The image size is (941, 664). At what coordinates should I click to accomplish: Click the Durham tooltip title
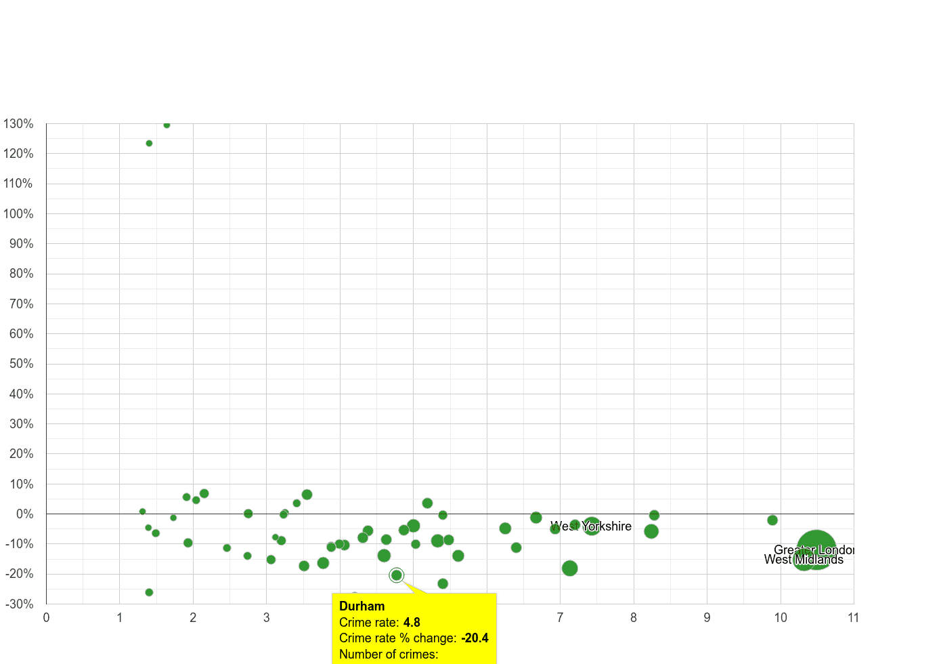pos(362,606)
